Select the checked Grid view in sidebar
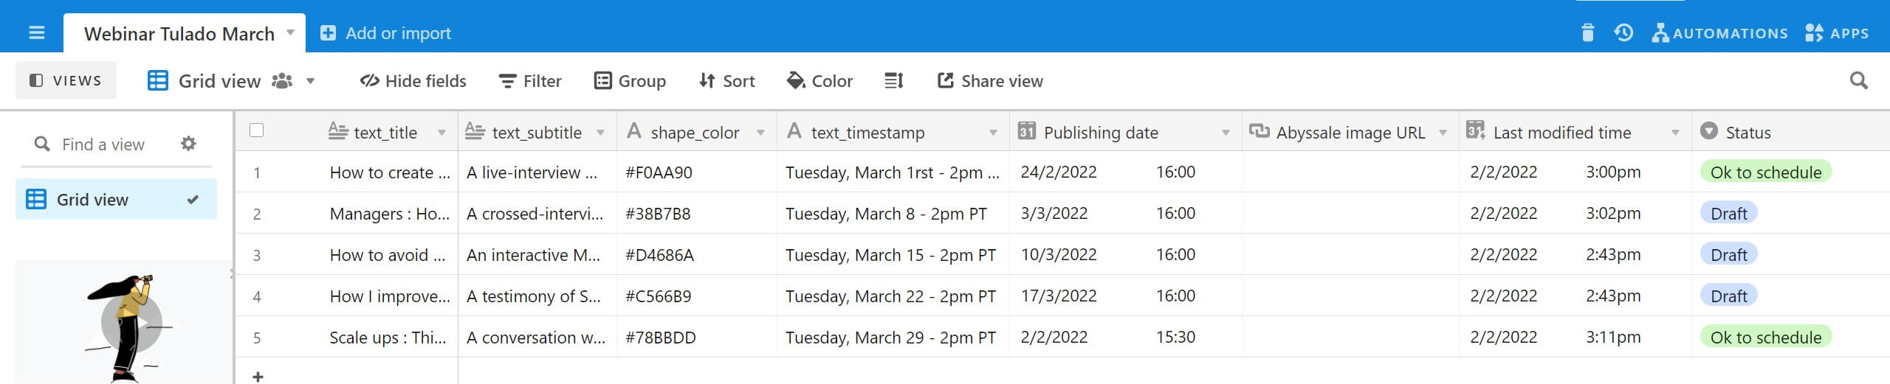Image resolution: width=1890 pixels, height=384 pixels. coord(116,199)
